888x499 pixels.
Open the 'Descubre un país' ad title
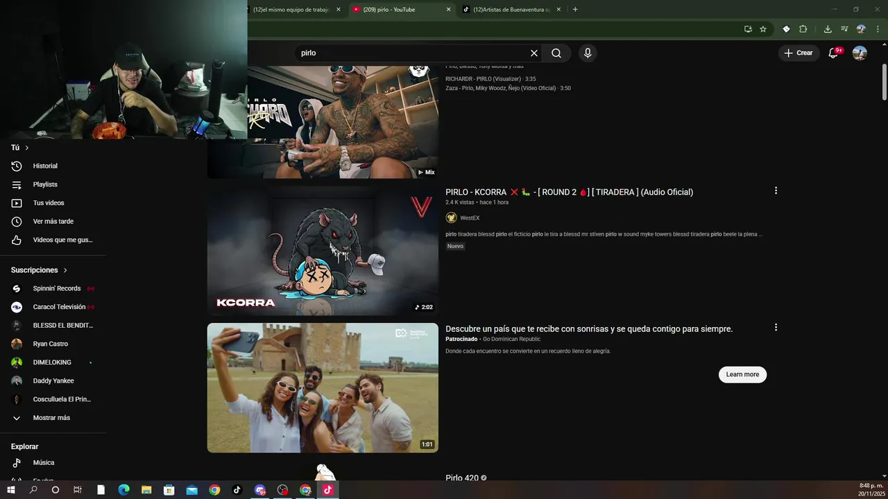tap(589, 329)
